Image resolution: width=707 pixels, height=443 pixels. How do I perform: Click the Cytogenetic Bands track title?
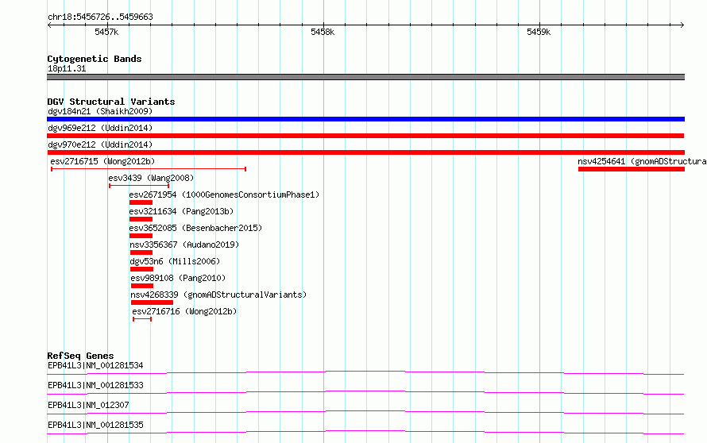click(95, 59)
